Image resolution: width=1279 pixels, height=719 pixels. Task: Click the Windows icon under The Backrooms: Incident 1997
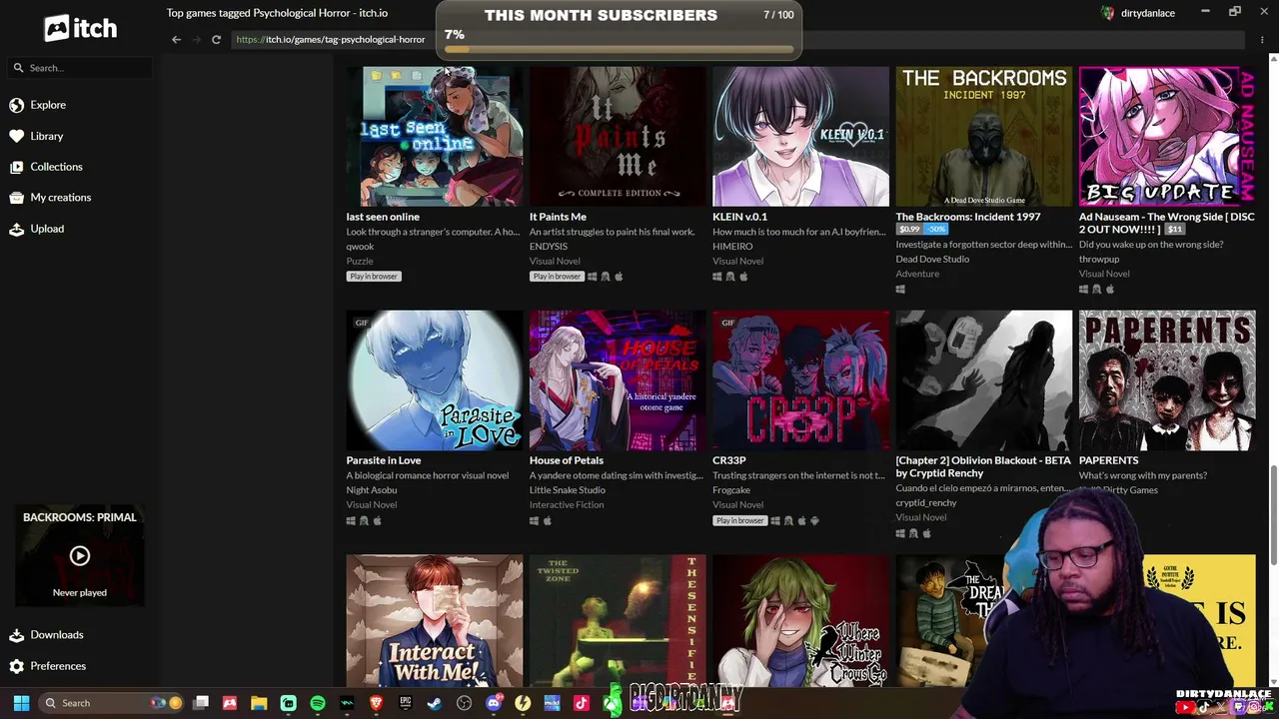tap(900, 290)
